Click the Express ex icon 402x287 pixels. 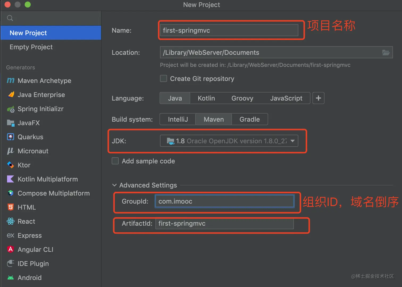11,235
